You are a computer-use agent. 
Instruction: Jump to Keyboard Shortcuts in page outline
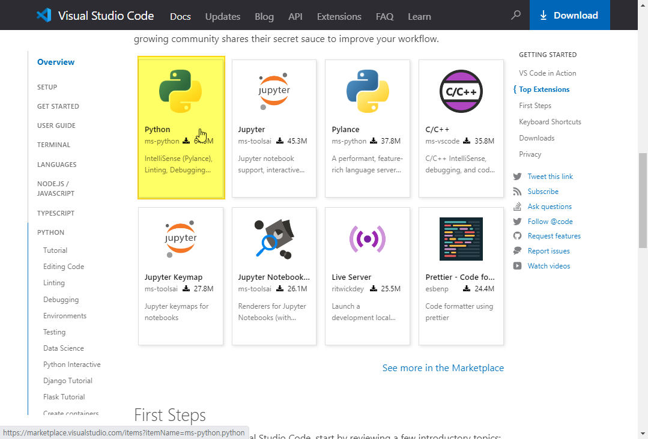pos(550,122)
